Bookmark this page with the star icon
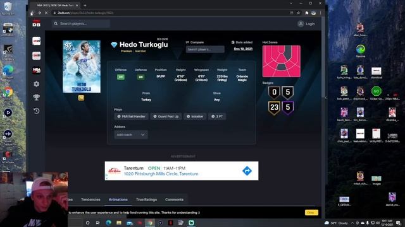The height and width of the screenshot is (227, 405). [298, 13]
